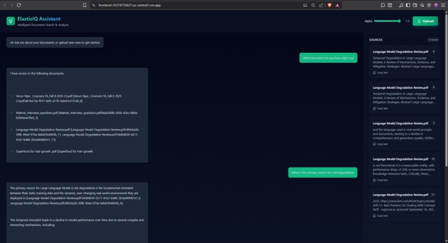448x243 pixels.
Task: Open the zoom magnifier icon in address bar
Action: pyautogui.click(x=313, y=5)
